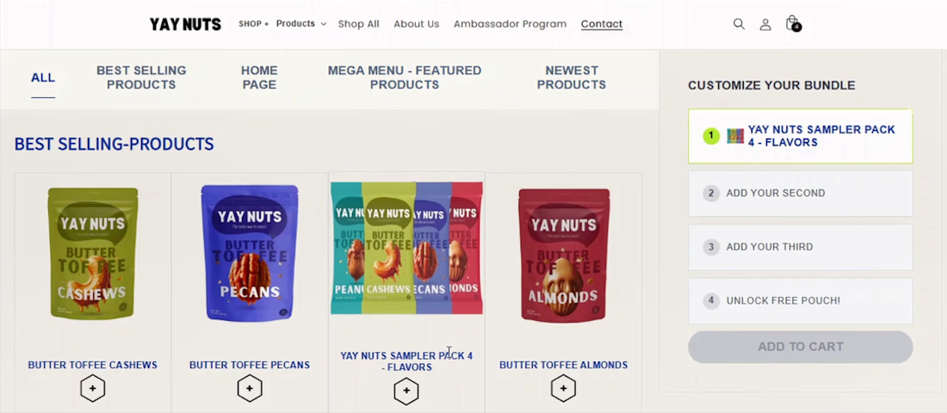
Task: Select the Best Selling Products tab
Action: pos(141,77)
